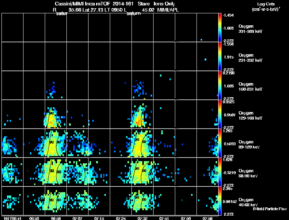Click the '07:24' time axis label
Screen dimensions: 289x220
tap(121, 219)
